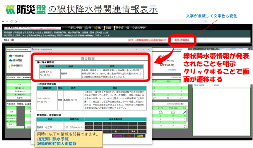Open the 現場の観測値 menu link
This screenshot has height=148, width=253.
point(34,36)
